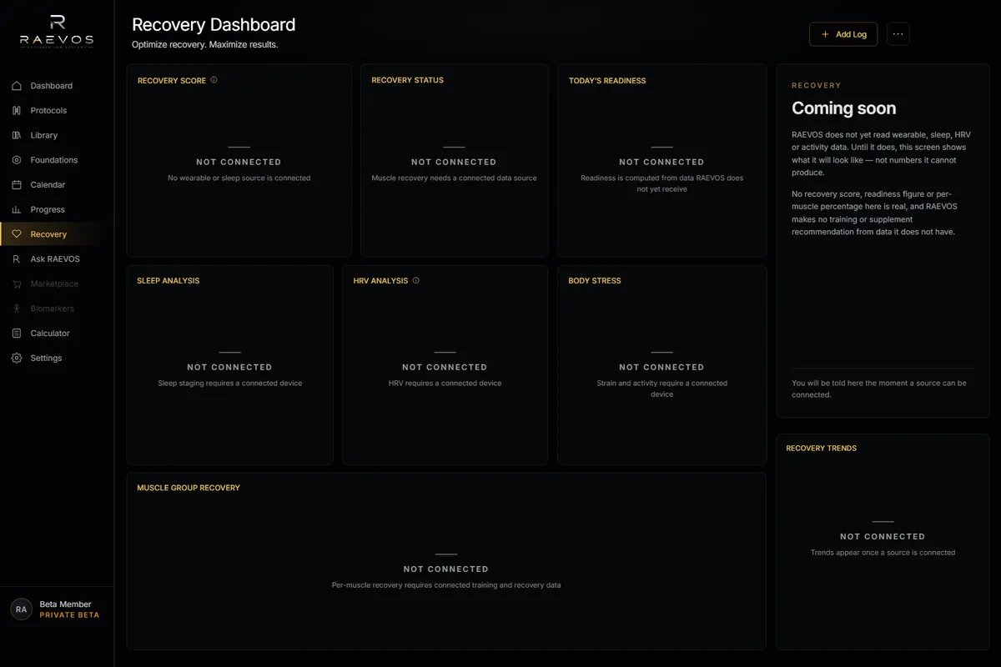Click the Ask RAEVOS 'R' icon
The height and width of the screenshot is (667, 1001).
pos(17,259)
